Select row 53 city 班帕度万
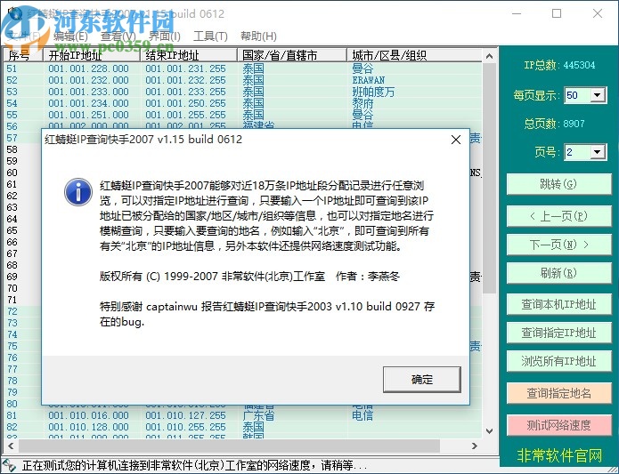The image size is (619, 474). click(x=373, y=92)
